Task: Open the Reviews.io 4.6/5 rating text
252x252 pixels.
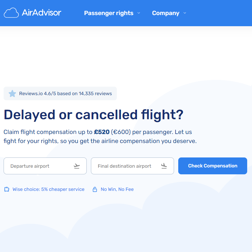Action: [x=65, y=94]
